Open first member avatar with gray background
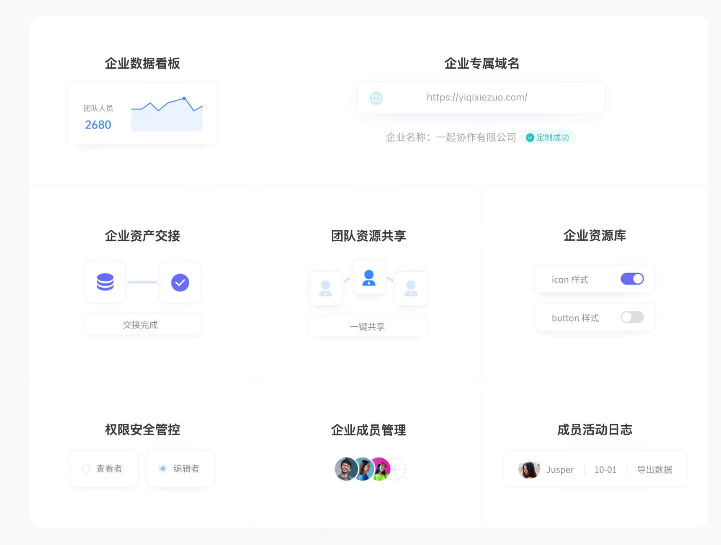721x545 pixels. click(346, 469)
